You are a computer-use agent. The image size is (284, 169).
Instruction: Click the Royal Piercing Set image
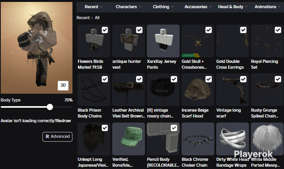(x=267, y=41)
